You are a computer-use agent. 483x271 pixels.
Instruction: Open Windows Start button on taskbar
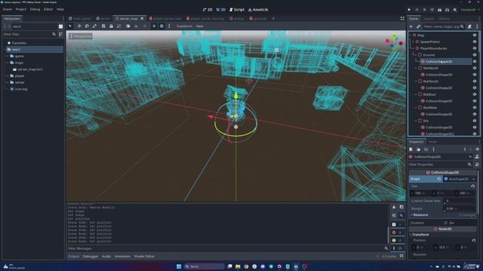179,266
